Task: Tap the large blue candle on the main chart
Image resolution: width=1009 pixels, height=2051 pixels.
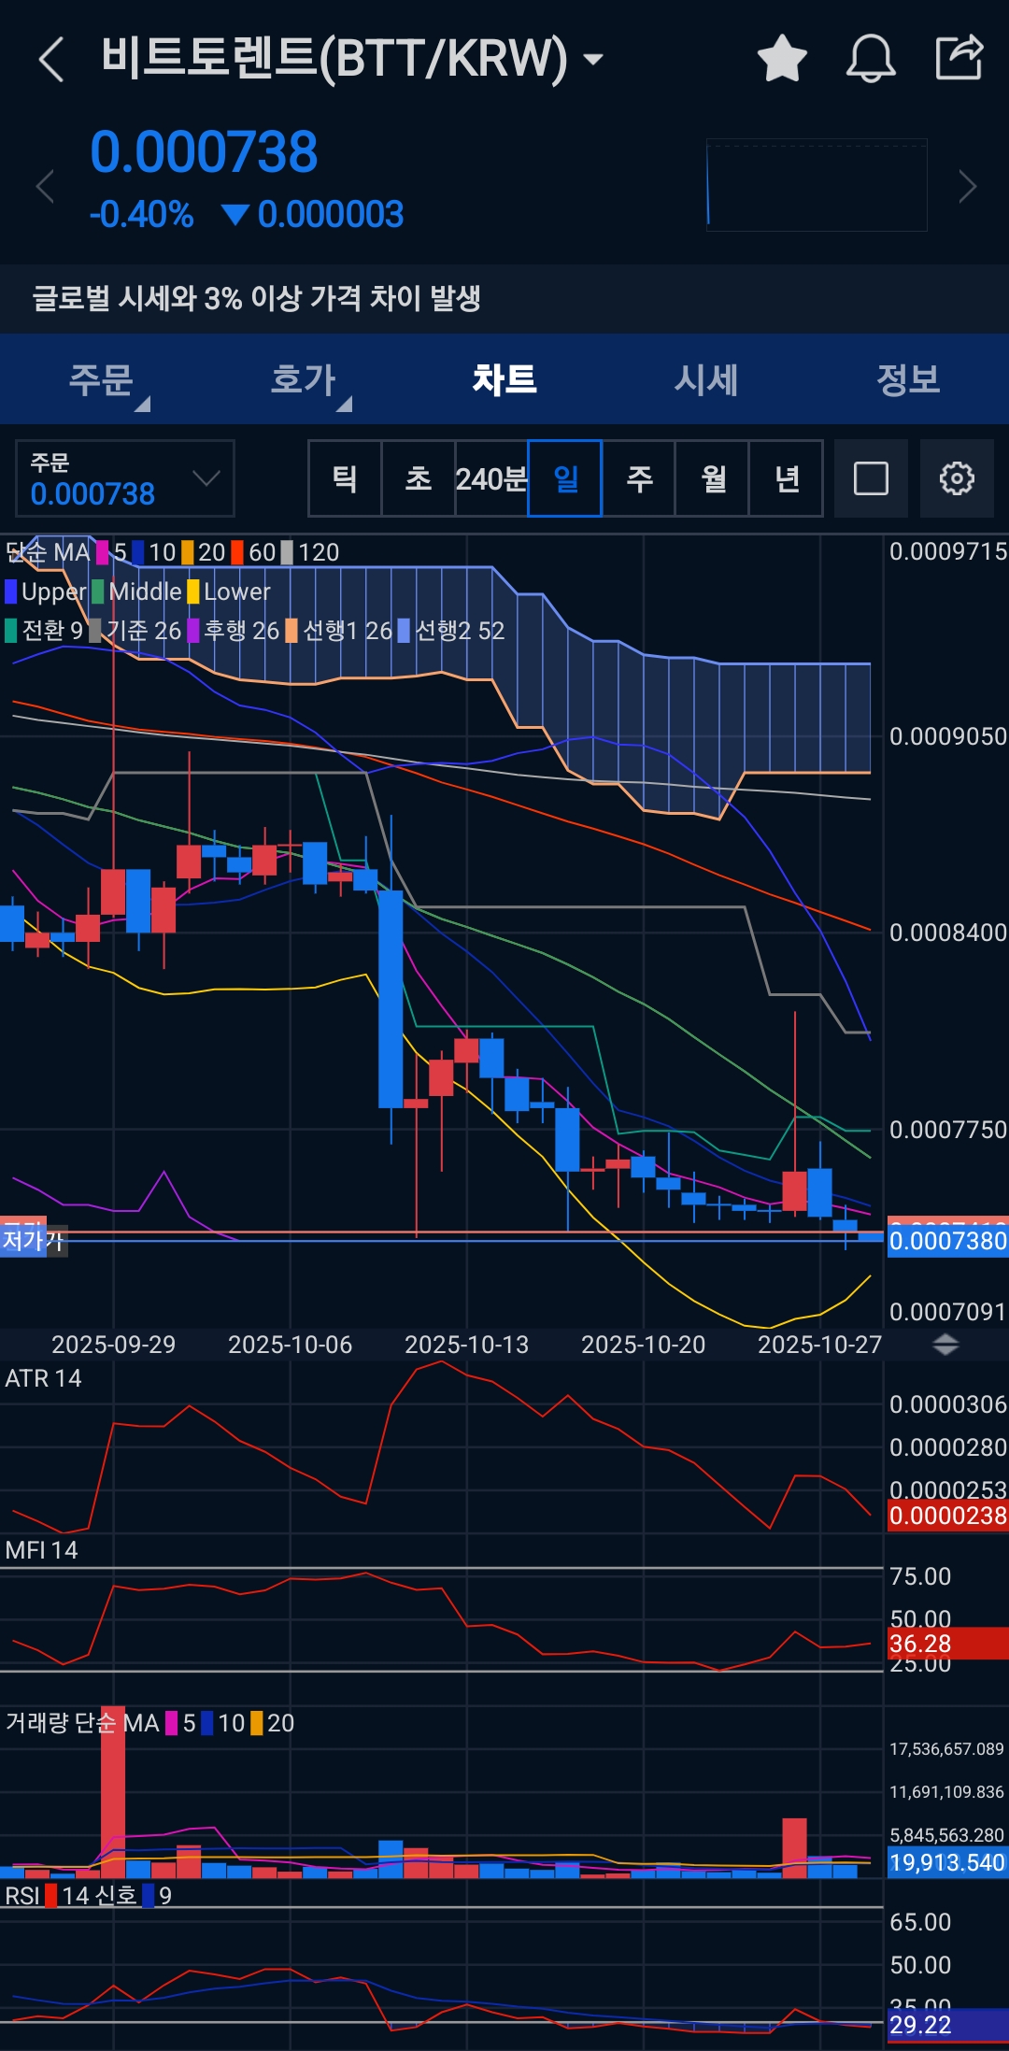Action: [x=391, y=999]
